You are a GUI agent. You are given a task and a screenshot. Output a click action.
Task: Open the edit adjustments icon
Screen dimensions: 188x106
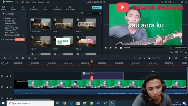point(35,58)
